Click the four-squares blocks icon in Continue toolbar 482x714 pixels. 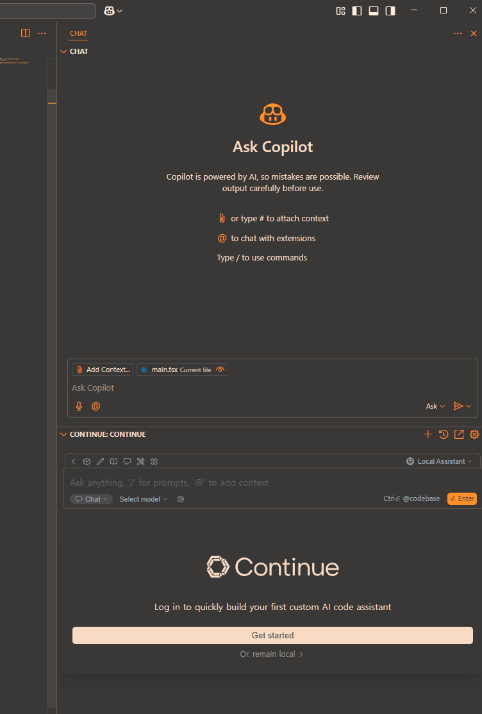pos(154,461)
